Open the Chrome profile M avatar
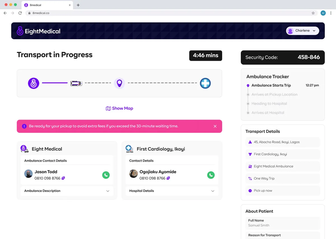 click(x=323, y=13)
